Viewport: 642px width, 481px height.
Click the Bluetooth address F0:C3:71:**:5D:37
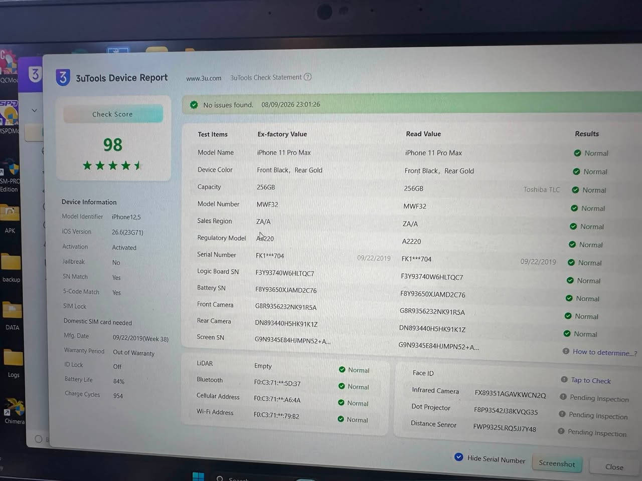coord(277,383)
